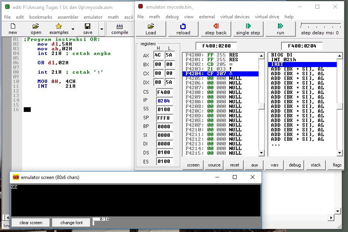Viewport: 348px width, 232px height.
Task: Maximize the emulator screen window
Action: 235,177
